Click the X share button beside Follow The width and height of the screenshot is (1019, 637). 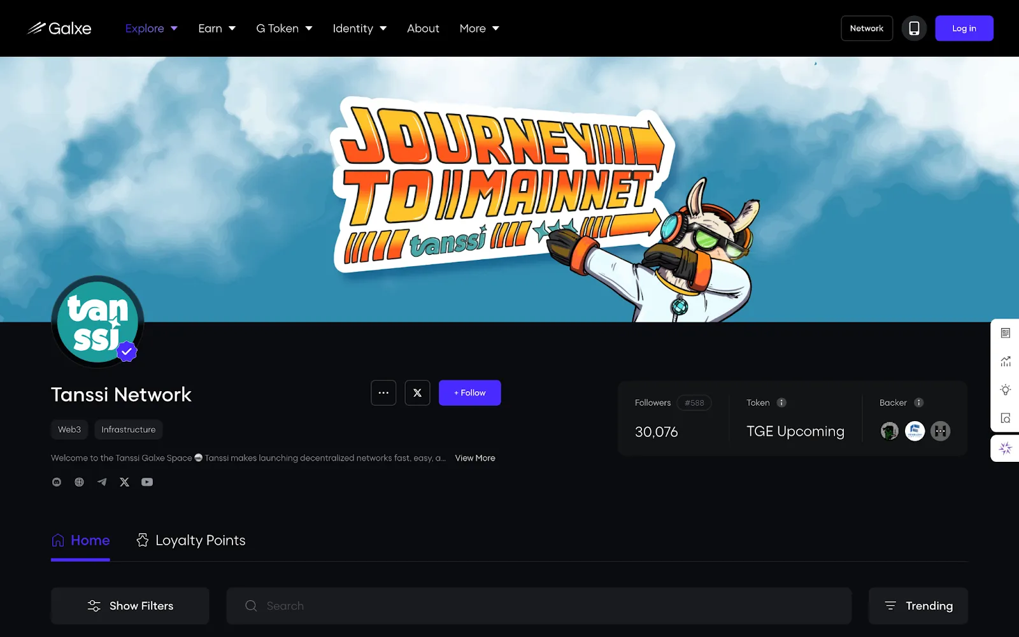(417, 393)
